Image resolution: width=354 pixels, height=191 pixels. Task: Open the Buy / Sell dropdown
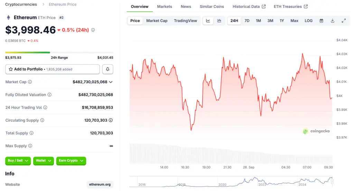tap(18, 161)
